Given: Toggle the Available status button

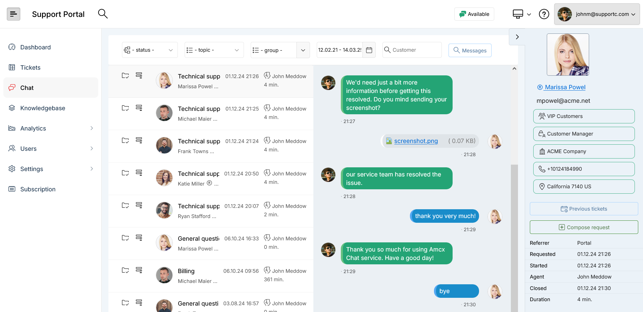Looking at the screenshot, I should [x=474, y=14].
